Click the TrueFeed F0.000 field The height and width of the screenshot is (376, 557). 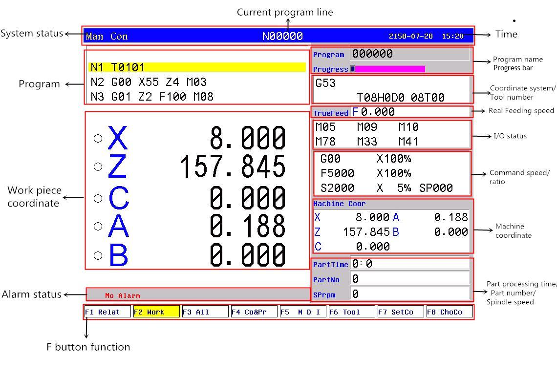pyautogui.click(x=411, y=112)
